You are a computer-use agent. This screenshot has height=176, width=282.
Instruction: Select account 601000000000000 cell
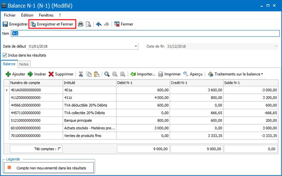36,128
